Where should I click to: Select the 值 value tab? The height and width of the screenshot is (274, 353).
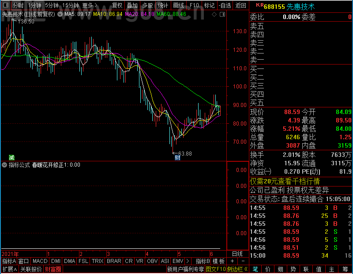pyautogui.click(x=319, y=269)
